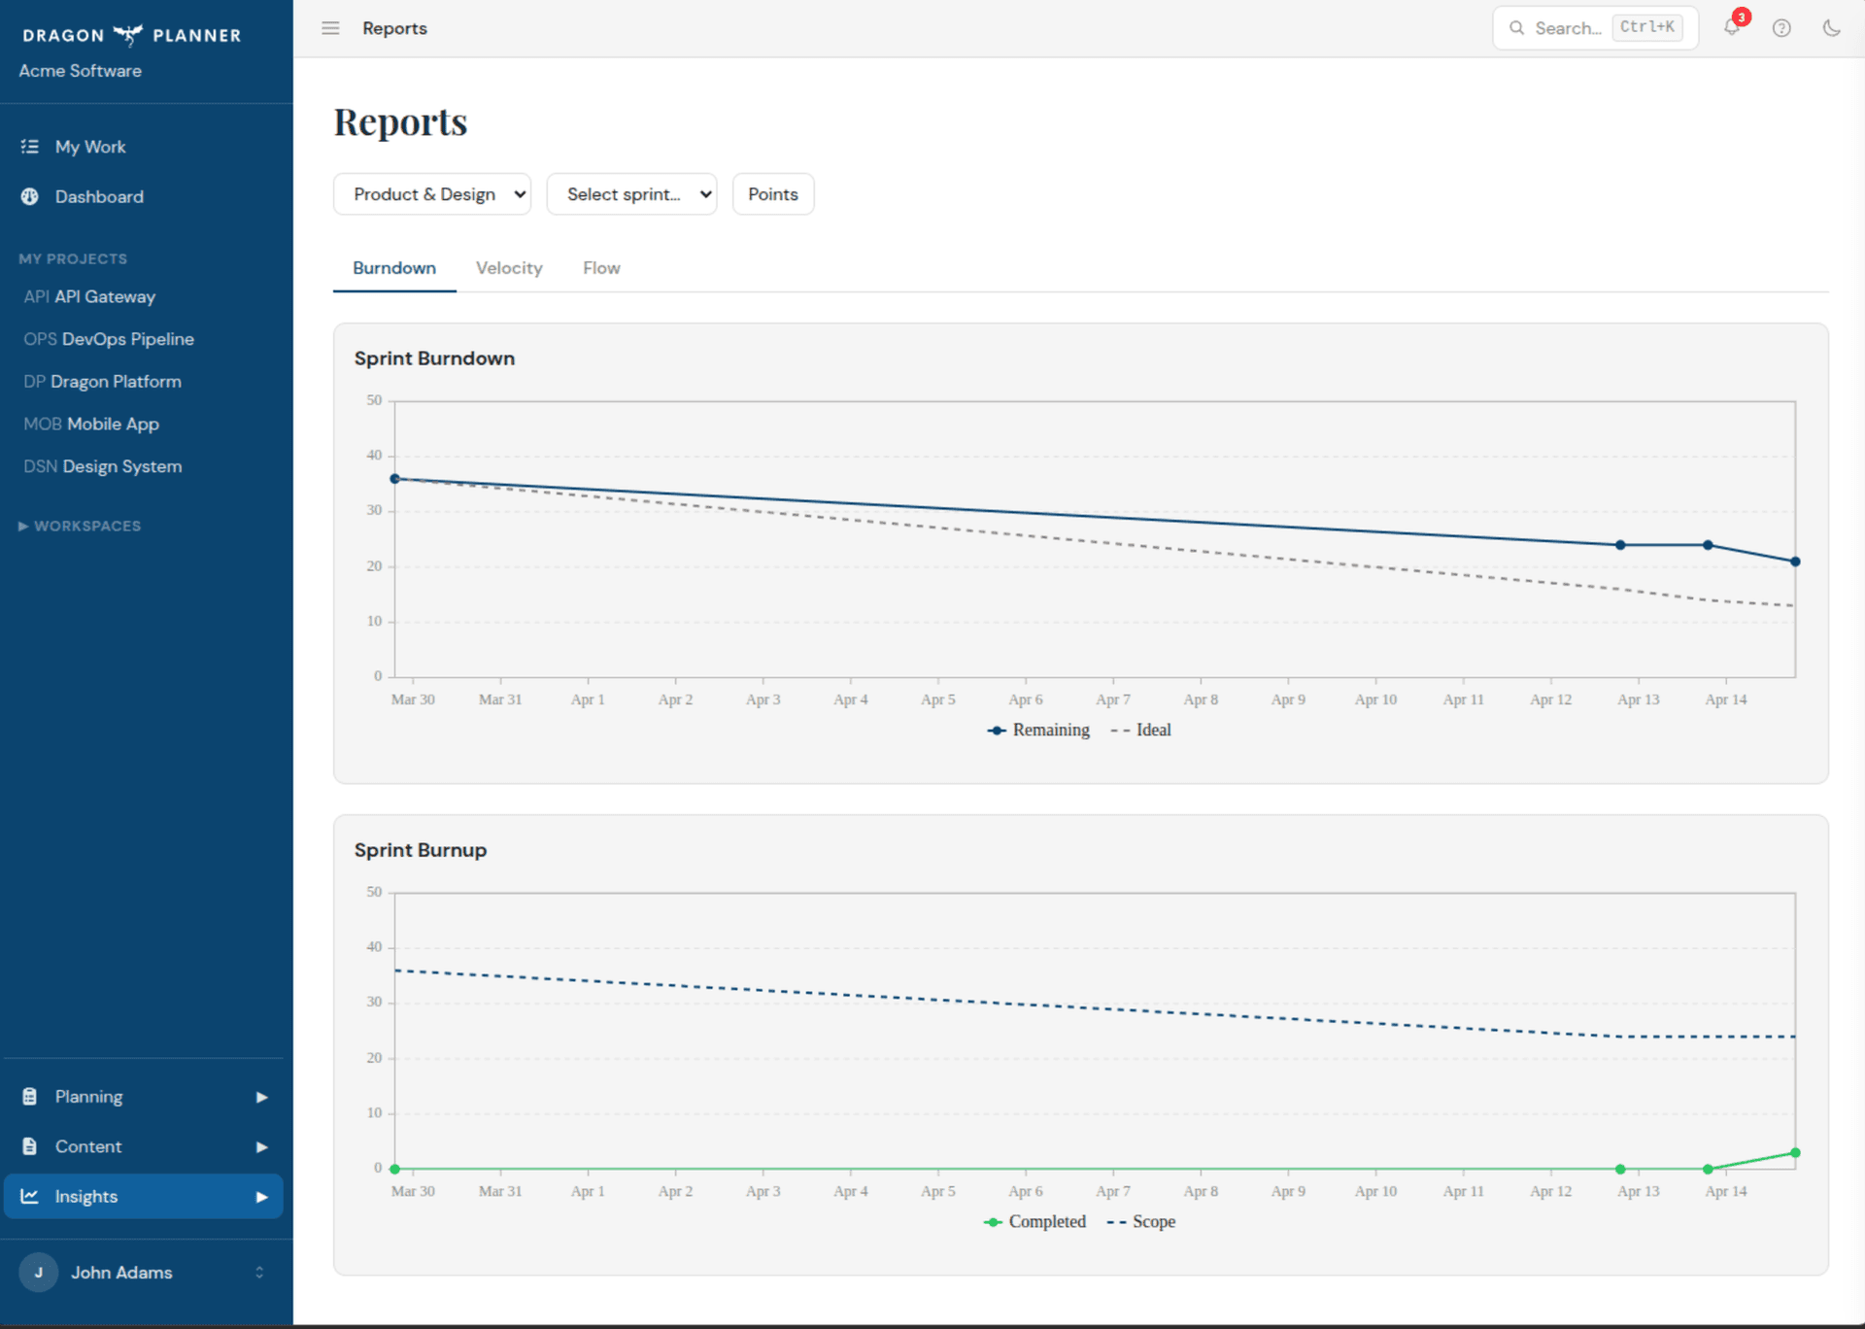Open the Product & Design team dropdown

pyautogui.click(x=432, y=193)
